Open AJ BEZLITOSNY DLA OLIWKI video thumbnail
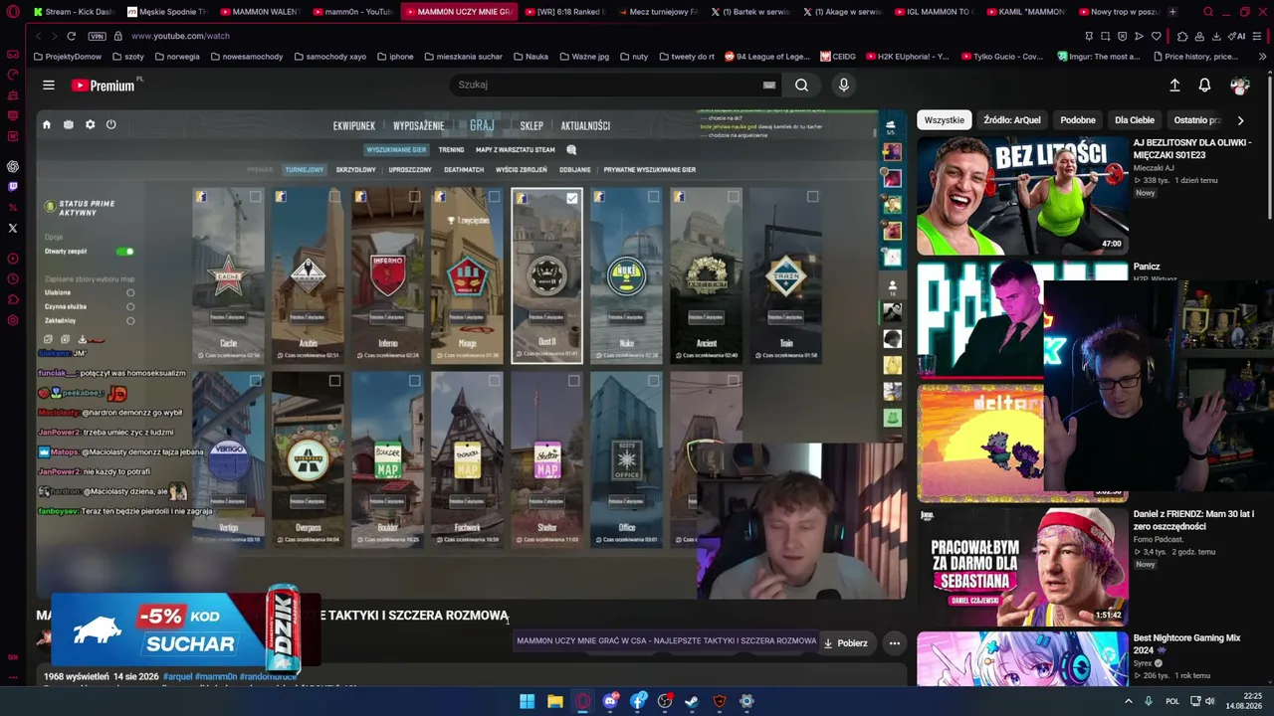Viewport: 1274px width, 716px height. 1022,197
